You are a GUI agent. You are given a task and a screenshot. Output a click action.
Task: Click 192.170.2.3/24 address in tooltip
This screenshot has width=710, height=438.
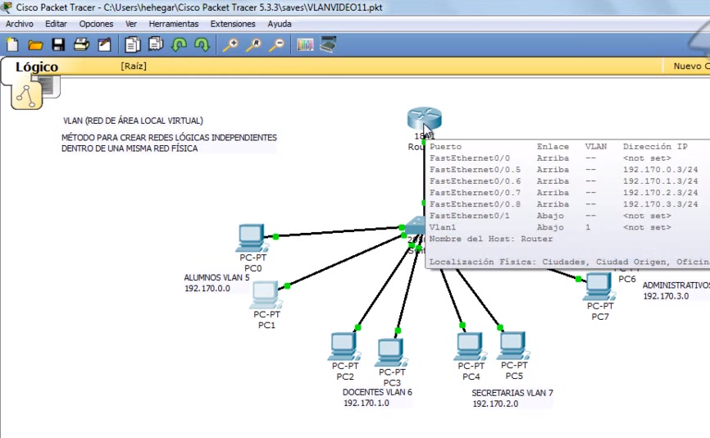660,193
